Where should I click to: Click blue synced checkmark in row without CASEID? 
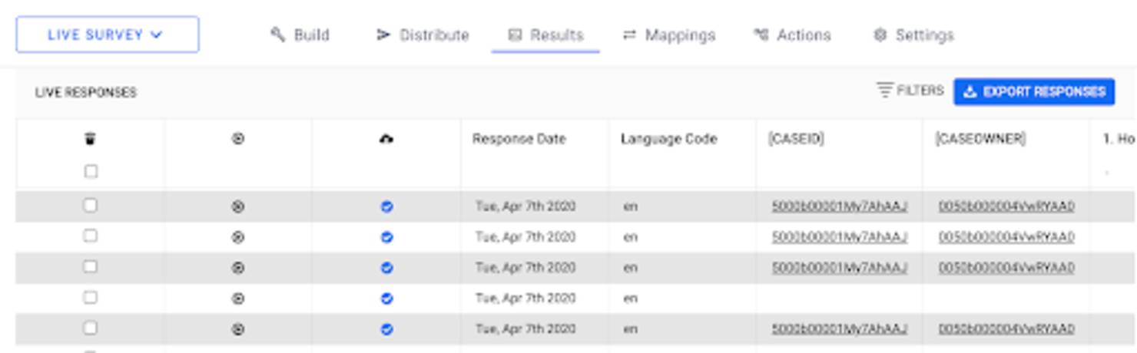387,299
